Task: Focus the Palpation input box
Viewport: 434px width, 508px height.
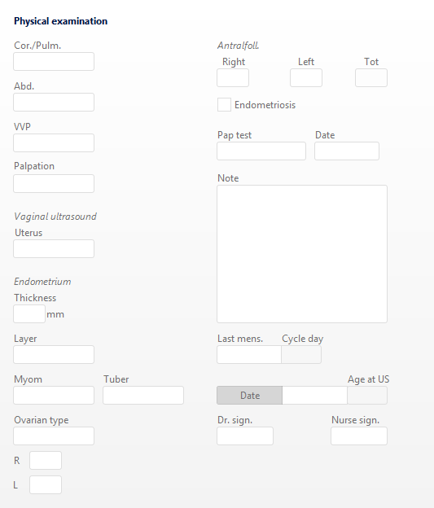Action: pos(54,184)
